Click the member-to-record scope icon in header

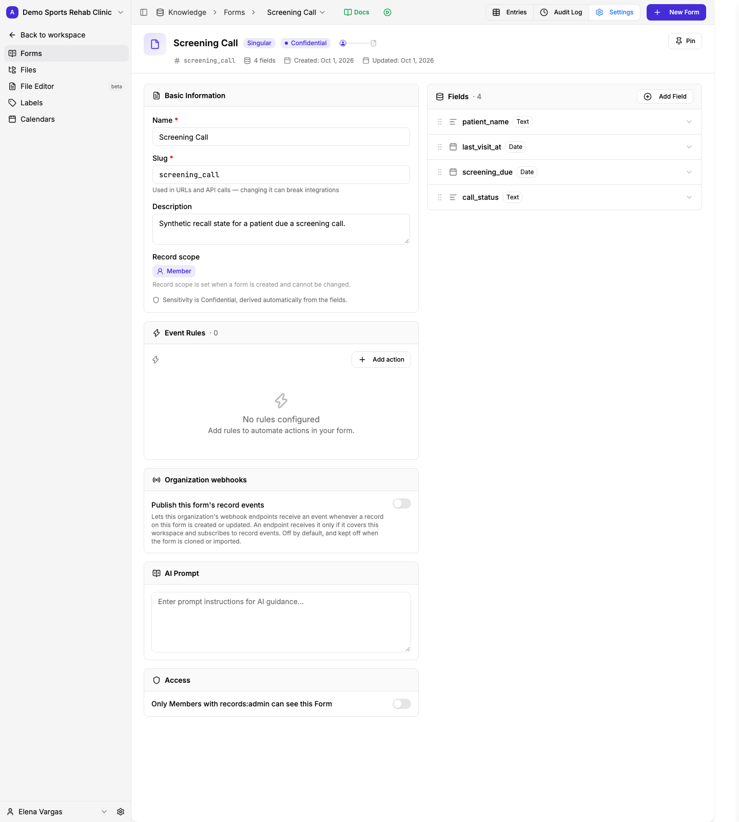tap(358, 43)
